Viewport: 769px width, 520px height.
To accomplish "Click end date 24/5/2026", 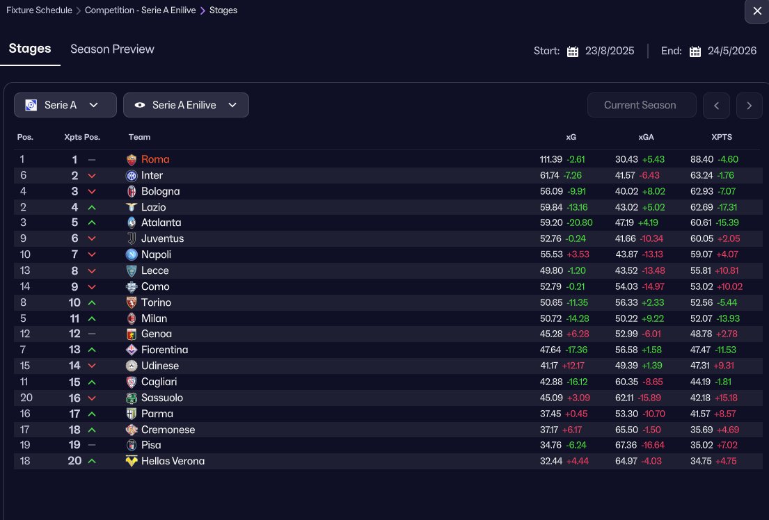I will tap(731, 51).
